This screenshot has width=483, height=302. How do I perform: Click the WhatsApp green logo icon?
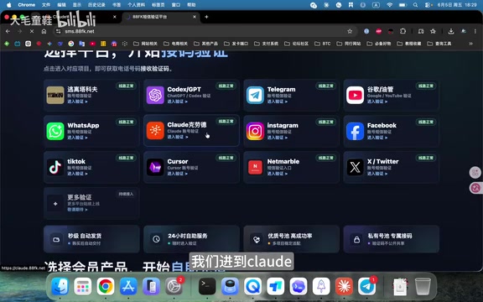coord(55,131)
